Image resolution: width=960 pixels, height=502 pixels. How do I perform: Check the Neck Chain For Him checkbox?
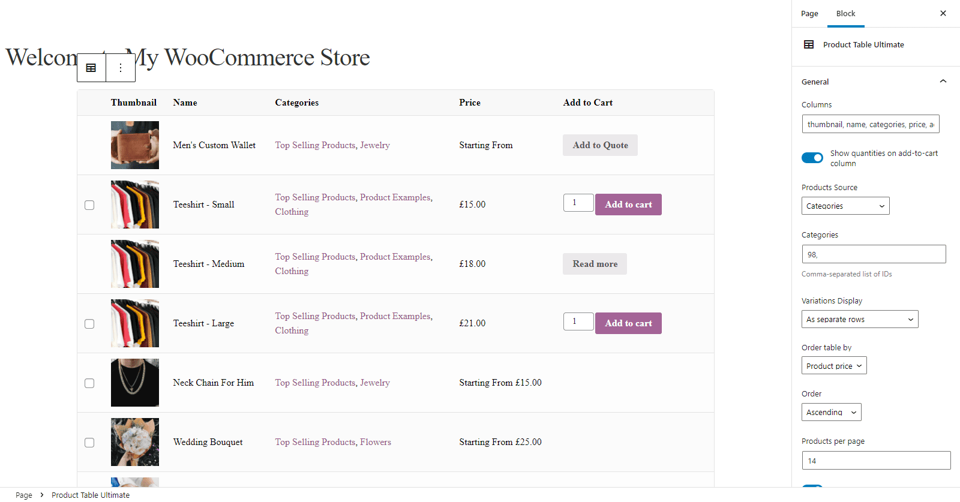click(89, 383)
